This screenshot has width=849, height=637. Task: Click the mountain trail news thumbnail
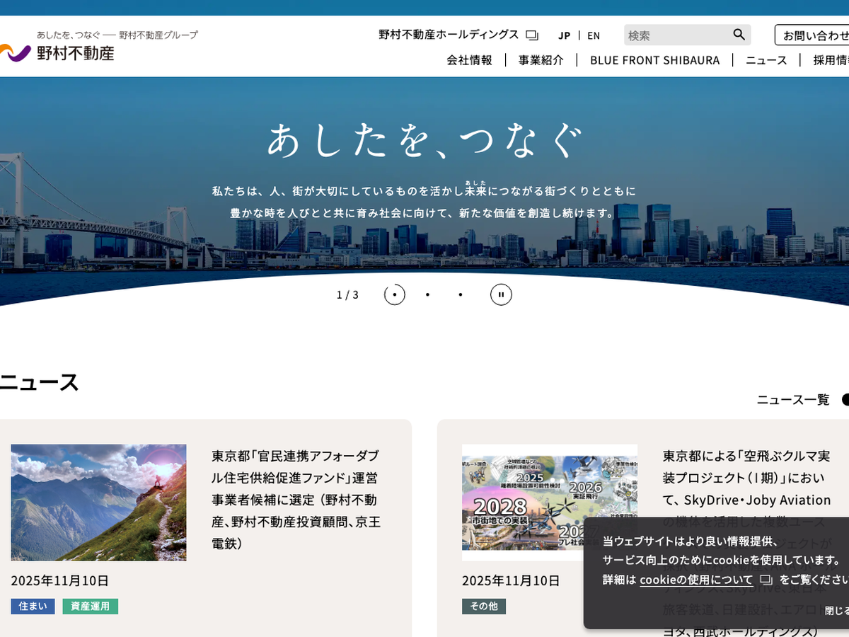98,503
